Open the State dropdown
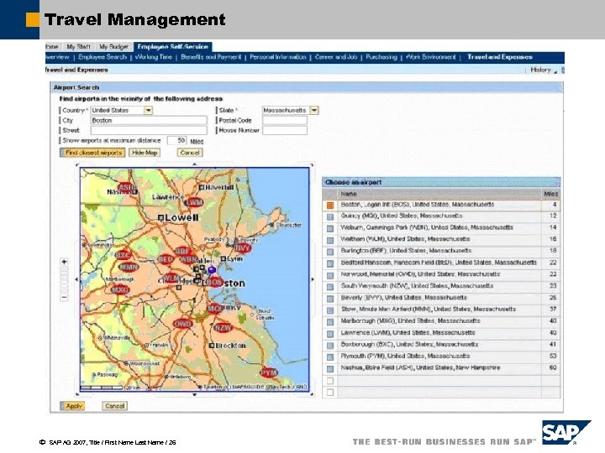 (x=314, y=110)
